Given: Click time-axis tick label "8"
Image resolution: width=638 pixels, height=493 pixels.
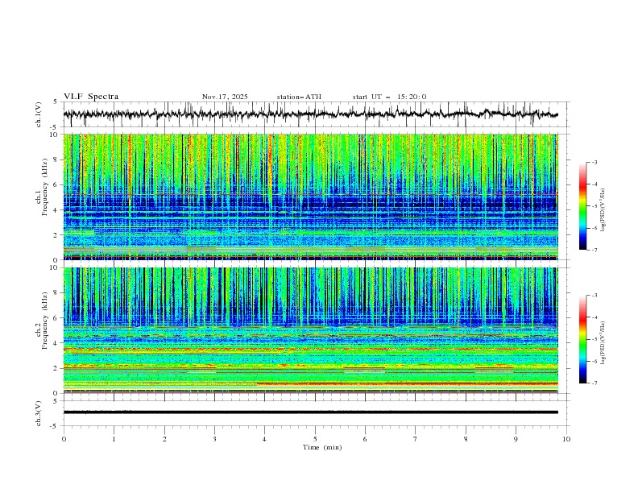Looking at the screenshot, I should click(x=466, y=439).
